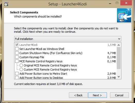Image resolution: width=135 pixels, height=103 pixels.
Task: Select Original MCE Remote Control Registry keys
Action: point(21,65)
